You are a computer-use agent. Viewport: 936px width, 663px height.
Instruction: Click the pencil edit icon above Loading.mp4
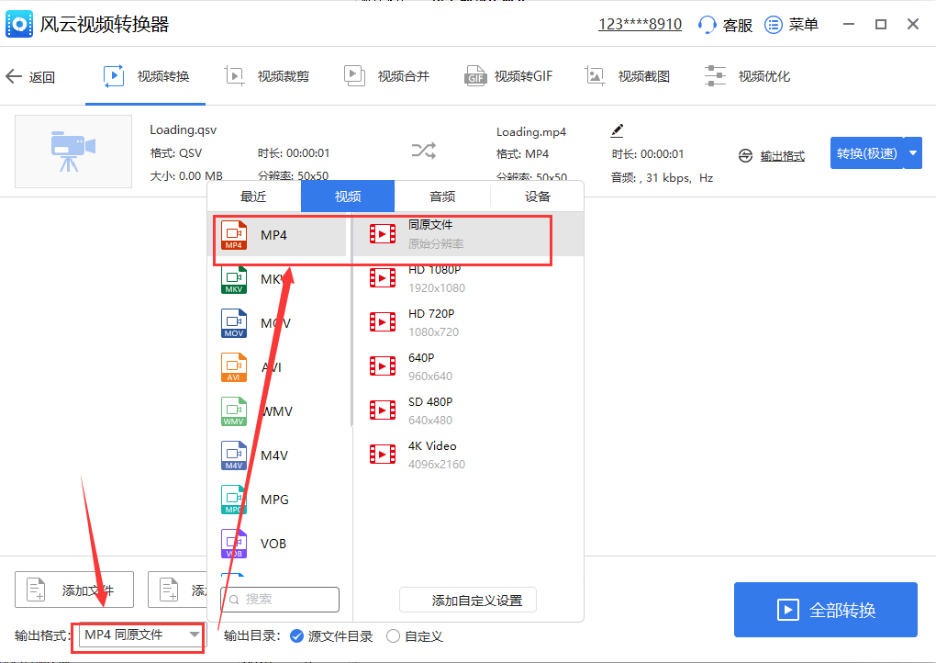coord(617,129)
